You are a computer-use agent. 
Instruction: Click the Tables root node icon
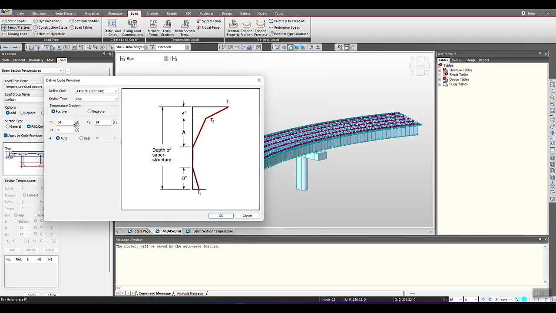pos(440,65)
